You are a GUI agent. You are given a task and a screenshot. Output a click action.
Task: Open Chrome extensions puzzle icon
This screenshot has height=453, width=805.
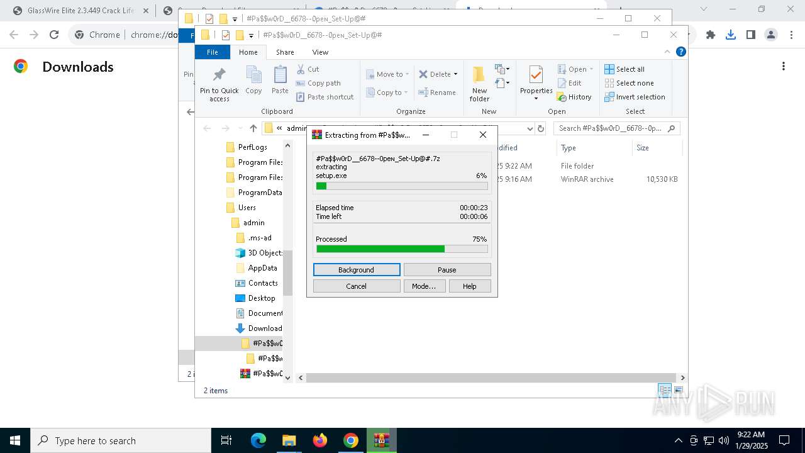[x=711, y=35]
